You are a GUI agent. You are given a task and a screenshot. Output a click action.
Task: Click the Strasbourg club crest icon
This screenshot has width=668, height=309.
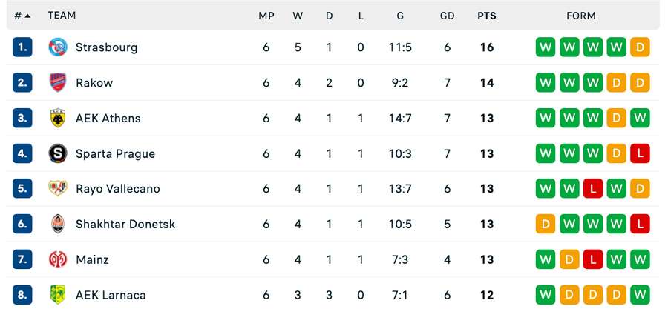point(58,47)
